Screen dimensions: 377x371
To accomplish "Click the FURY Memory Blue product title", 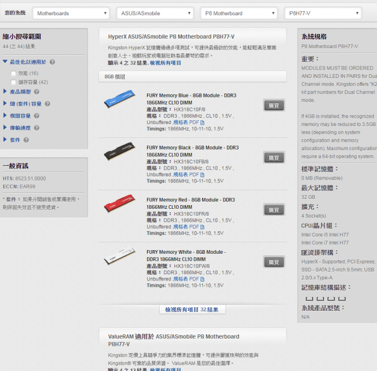I will [192, 99].
